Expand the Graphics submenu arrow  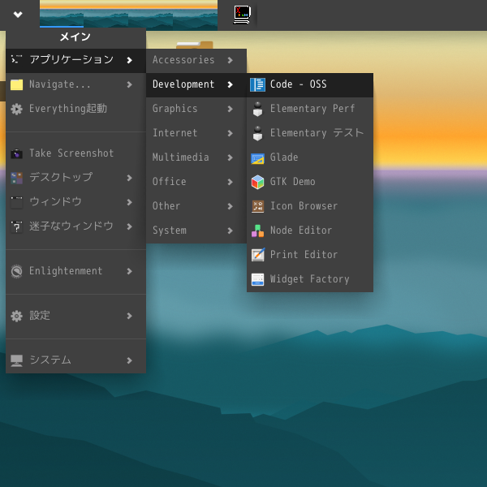point(231,109)
